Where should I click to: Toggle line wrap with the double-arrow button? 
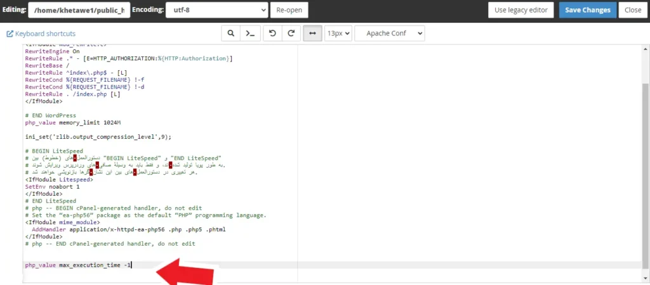point(312,34)
